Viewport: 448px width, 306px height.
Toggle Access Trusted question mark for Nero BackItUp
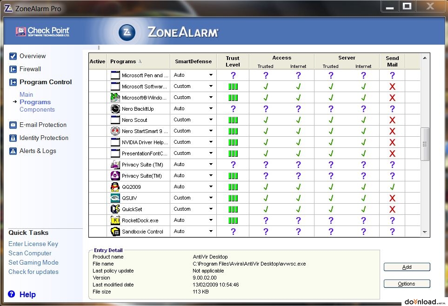266,109
